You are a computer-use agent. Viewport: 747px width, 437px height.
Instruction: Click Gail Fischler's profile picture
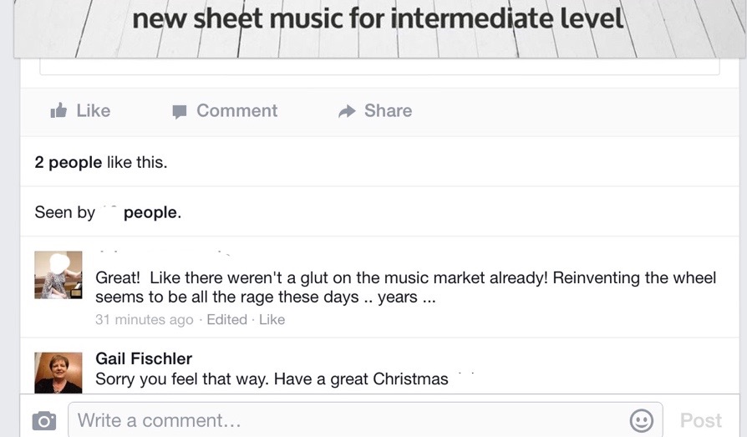(58, 373)
